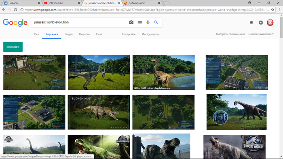Open Chrome user profile icon in title bar

[x=249, y=3]
